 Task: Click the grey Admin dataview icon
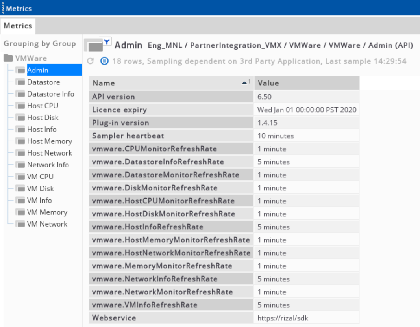93,45
